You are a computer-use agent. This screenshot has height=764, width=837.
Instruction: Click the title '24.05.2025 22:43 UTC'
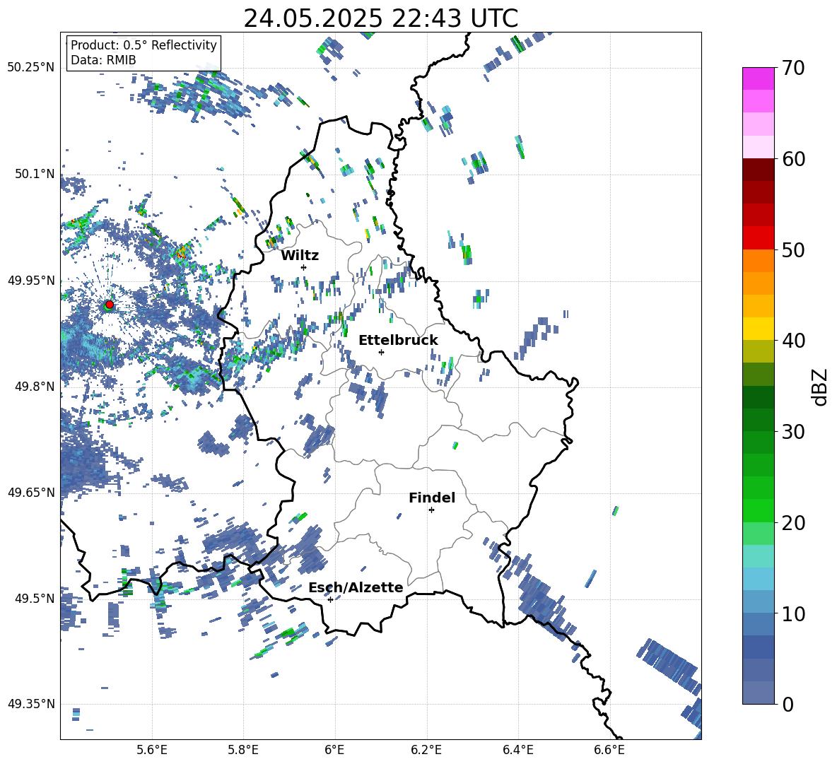pyautogui.click(x=380, y=18)
